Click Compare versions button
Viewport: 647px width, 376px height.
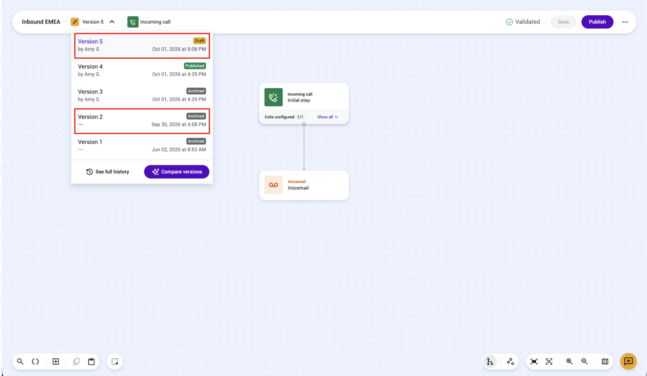tap(177, 172)
